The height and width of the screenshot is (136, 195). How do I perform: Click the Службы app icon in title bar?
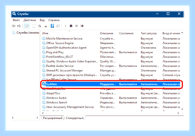[14, 13]
